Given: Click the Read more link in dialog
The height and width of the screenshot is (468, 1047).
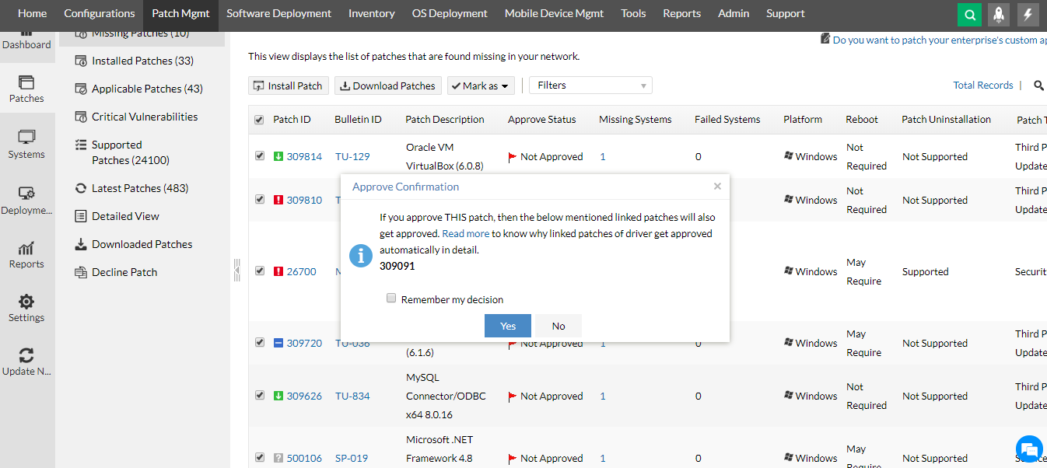Looking at the screenshot, I should [x=466, y=233].
